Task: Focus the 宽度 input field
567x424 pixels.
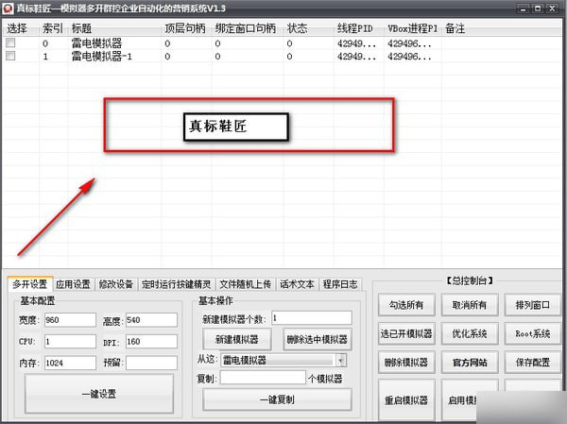Action: click(70, 320)
